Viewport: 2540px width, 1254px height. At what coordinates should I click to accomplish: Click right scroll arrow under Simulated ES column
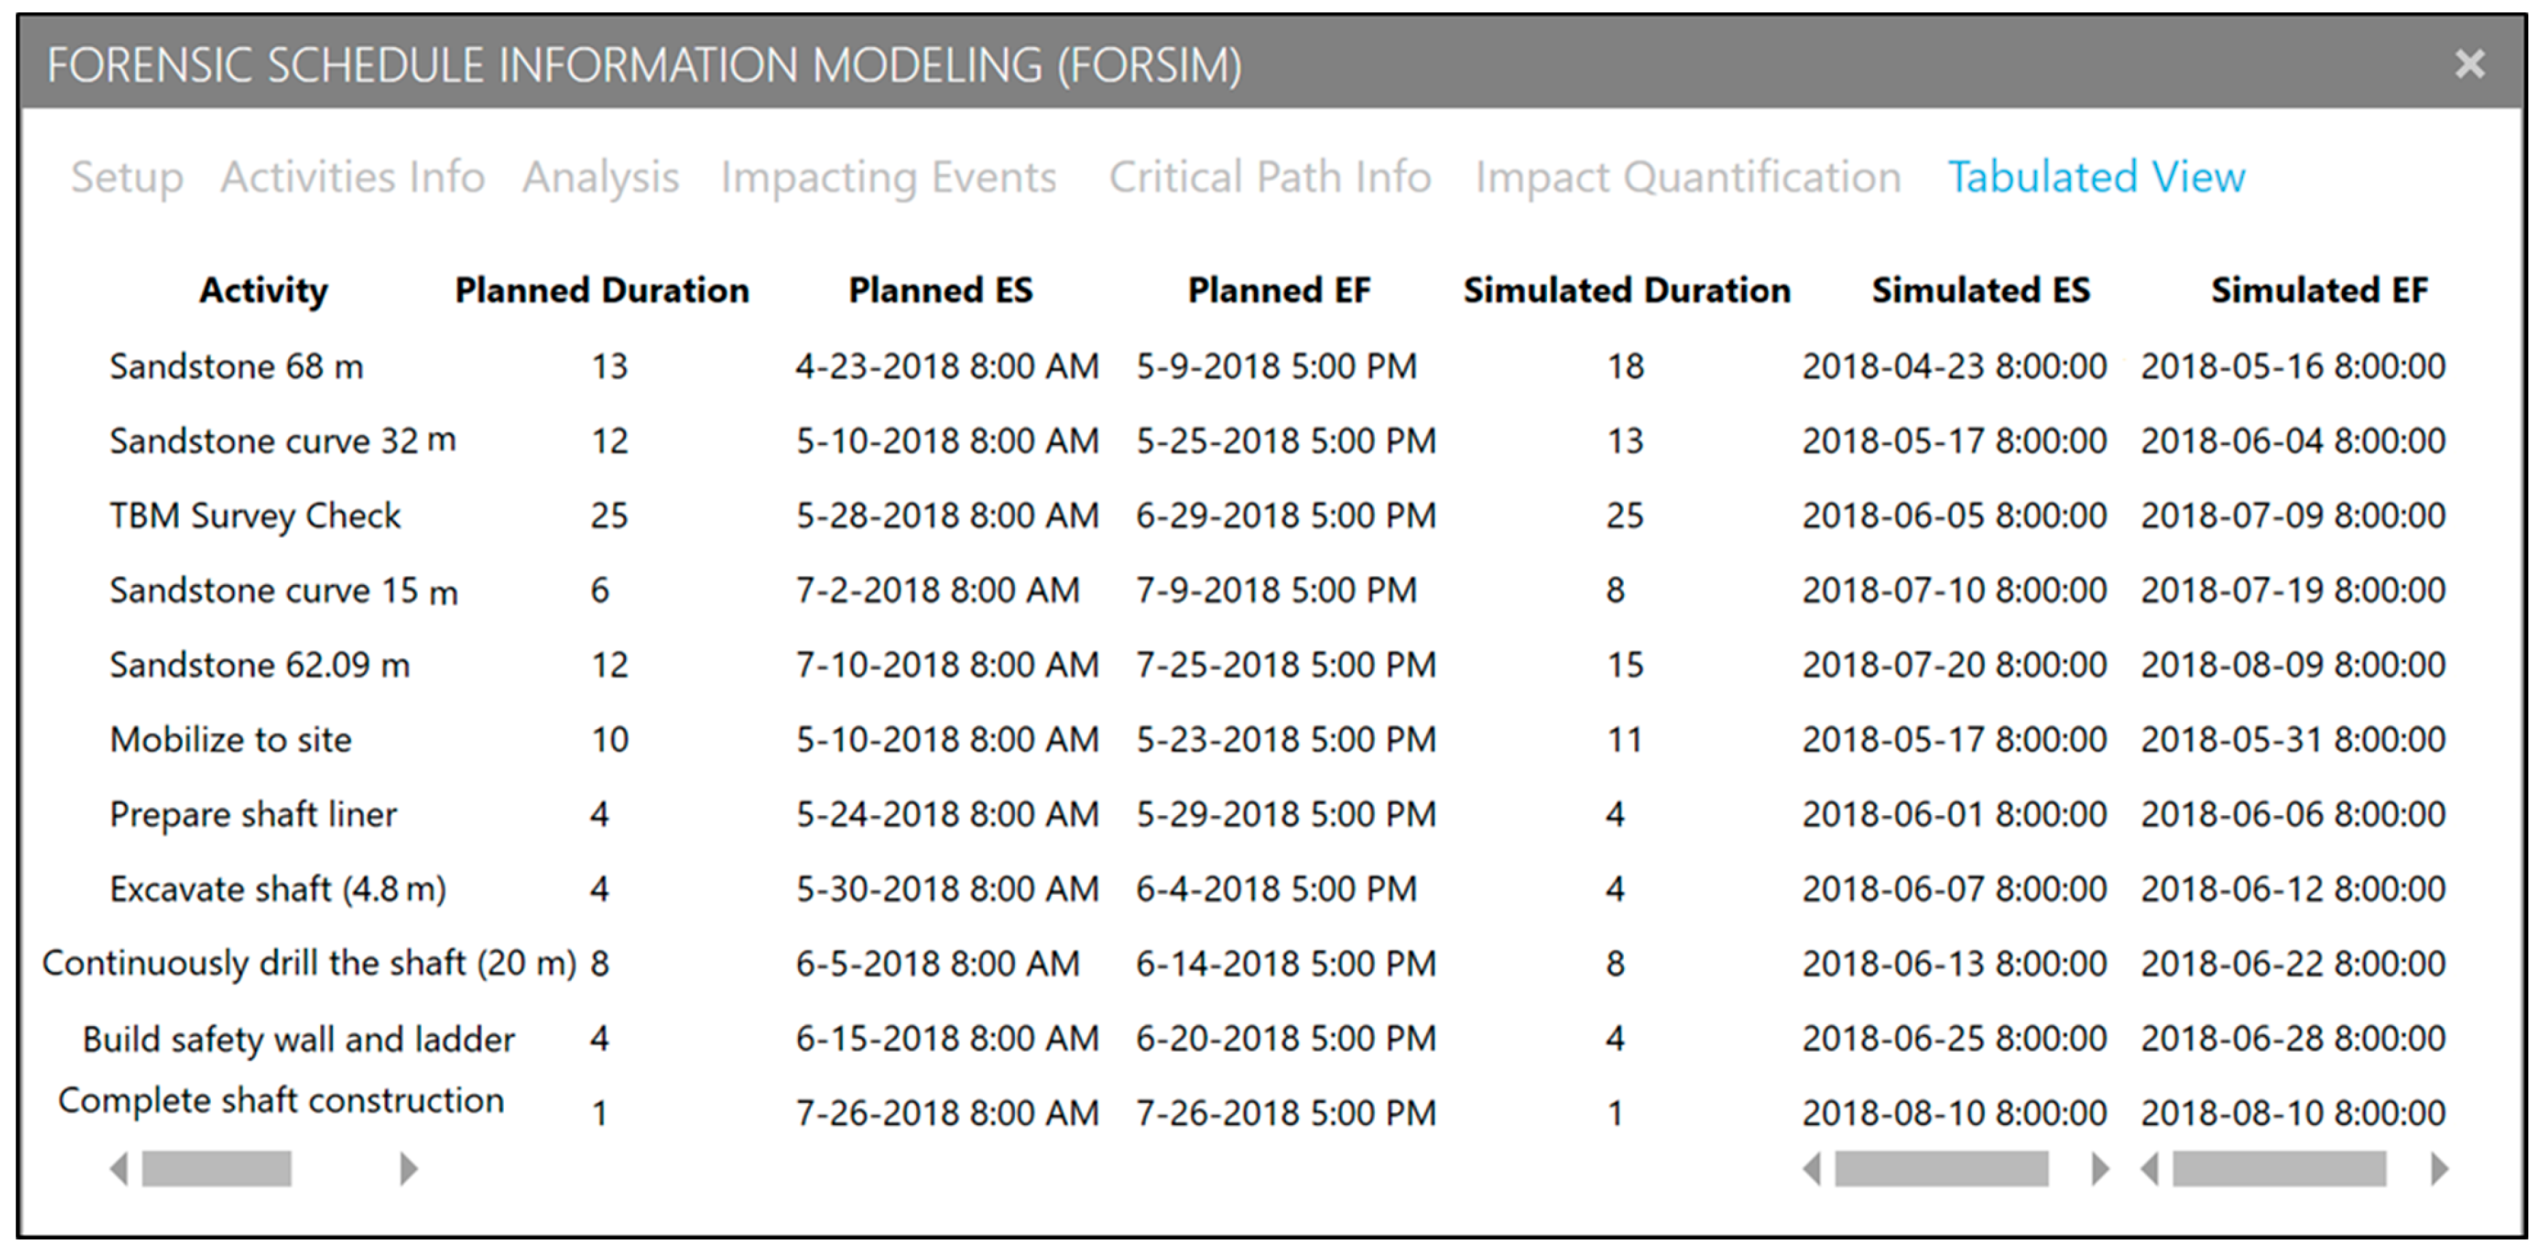pos(2100,1169)
